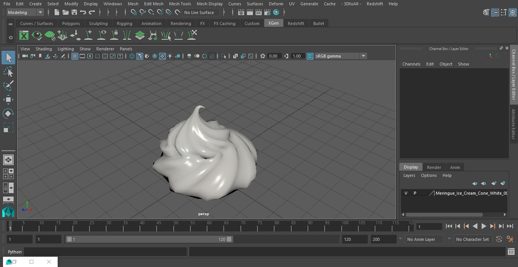The width and height of the screenshot is (518, 267).
Task: Click the XGen guide lock icon
Action: coord(114,35)
